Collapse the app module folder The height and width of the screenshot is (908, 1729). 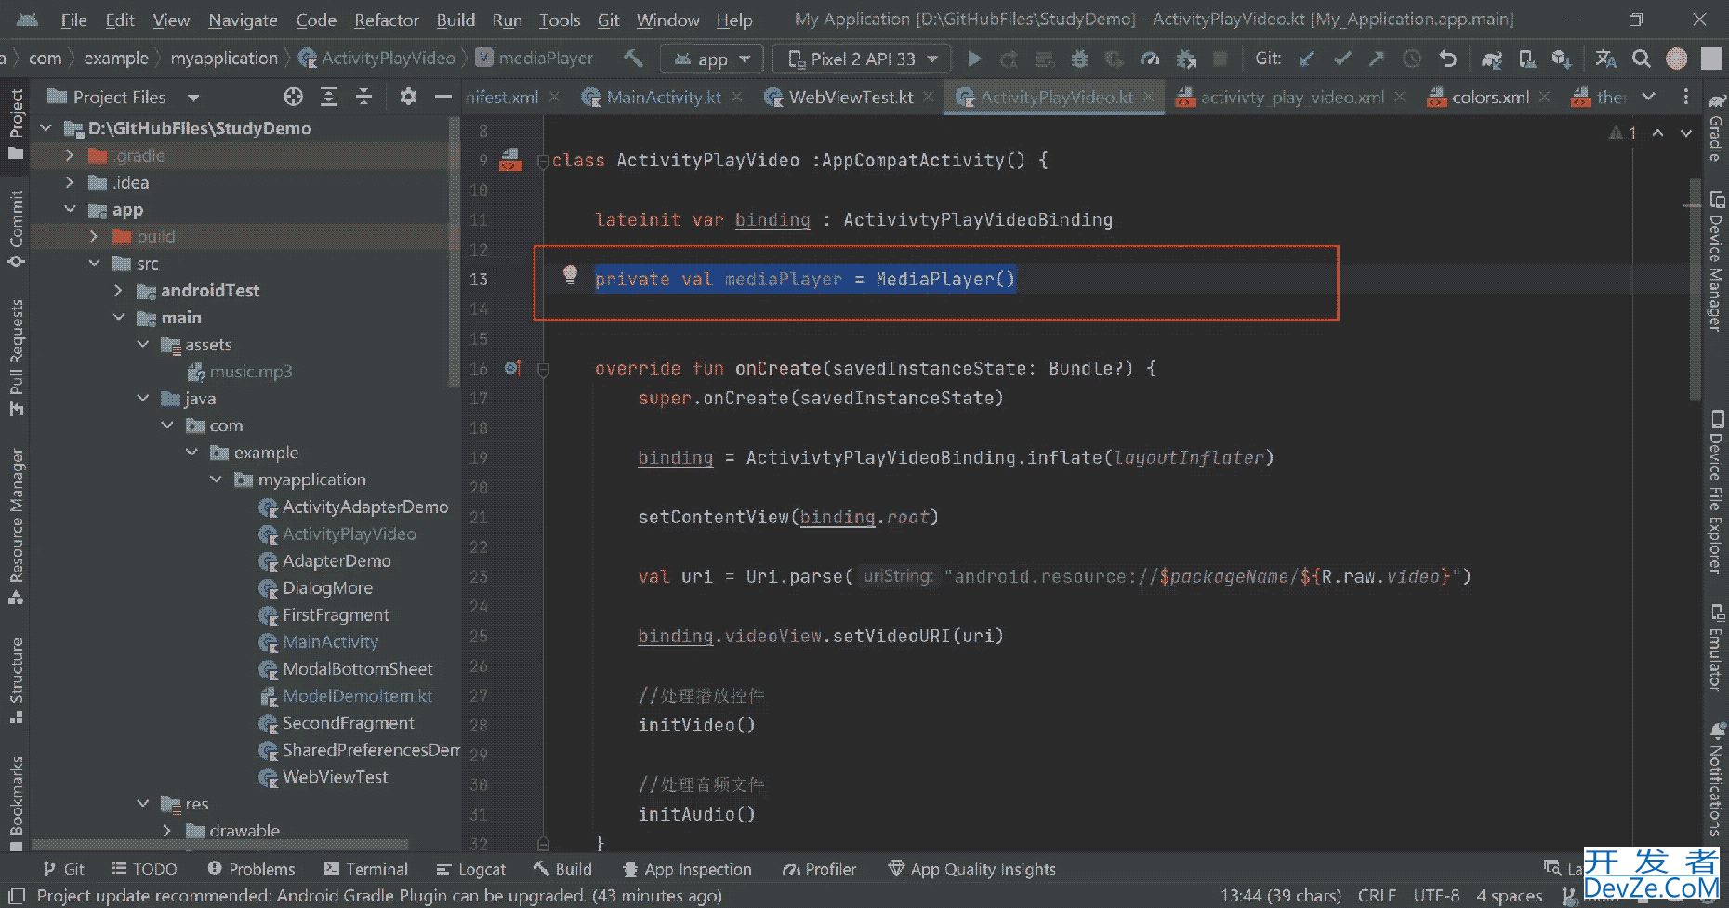click(x=70, y=209)
